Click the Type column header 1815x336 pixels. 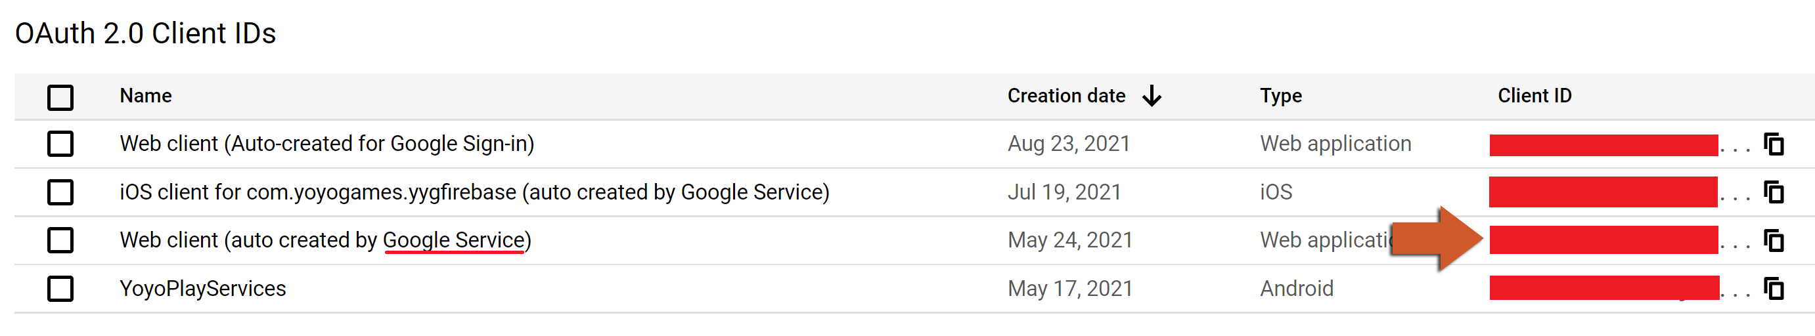tap(1280, 96)
